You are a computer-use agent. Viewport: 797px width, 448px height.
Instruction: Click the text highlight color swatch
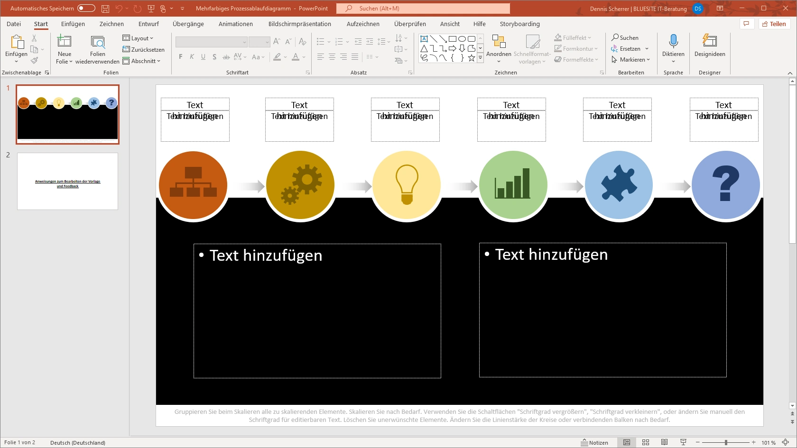[x=277, y=57]
